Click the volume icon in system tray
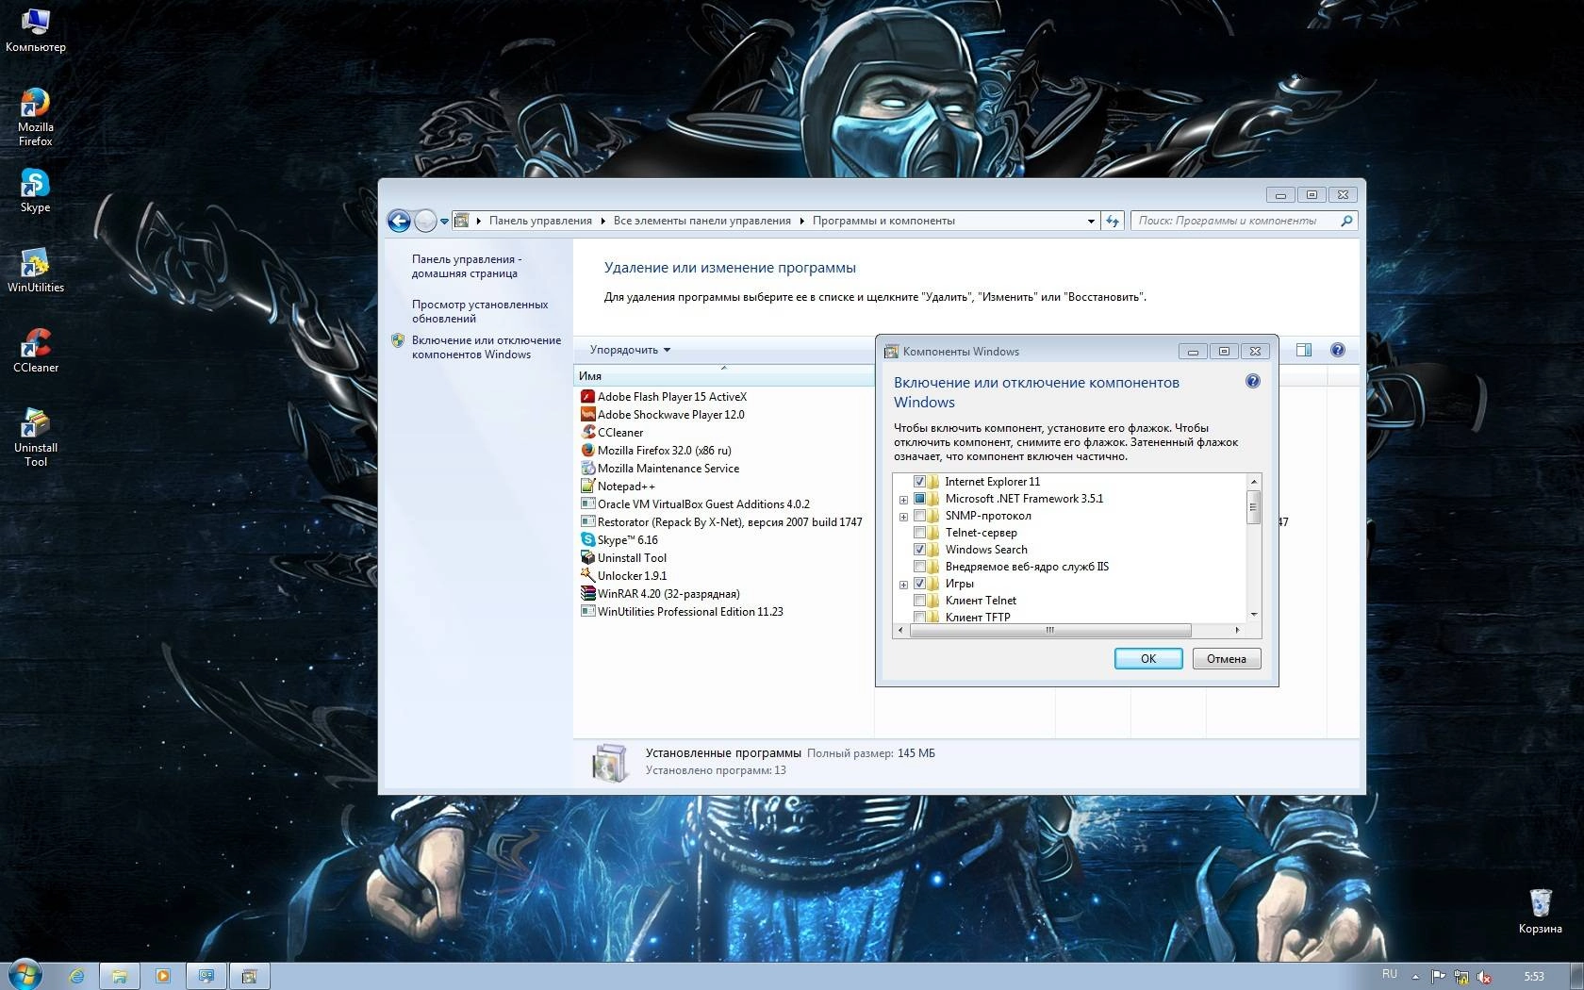The height and width of the screenshot is (990, 1584). [1484, 977]
